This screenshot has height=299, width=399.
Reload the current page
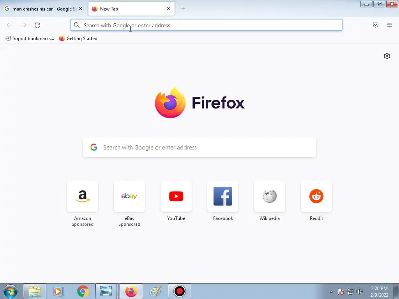point(37,25)
